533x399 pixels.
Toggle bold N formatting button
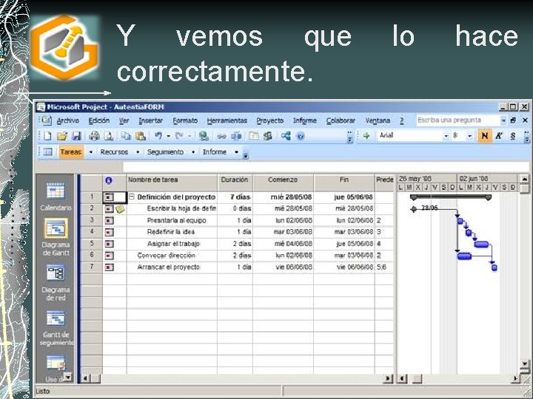(485, 136)
